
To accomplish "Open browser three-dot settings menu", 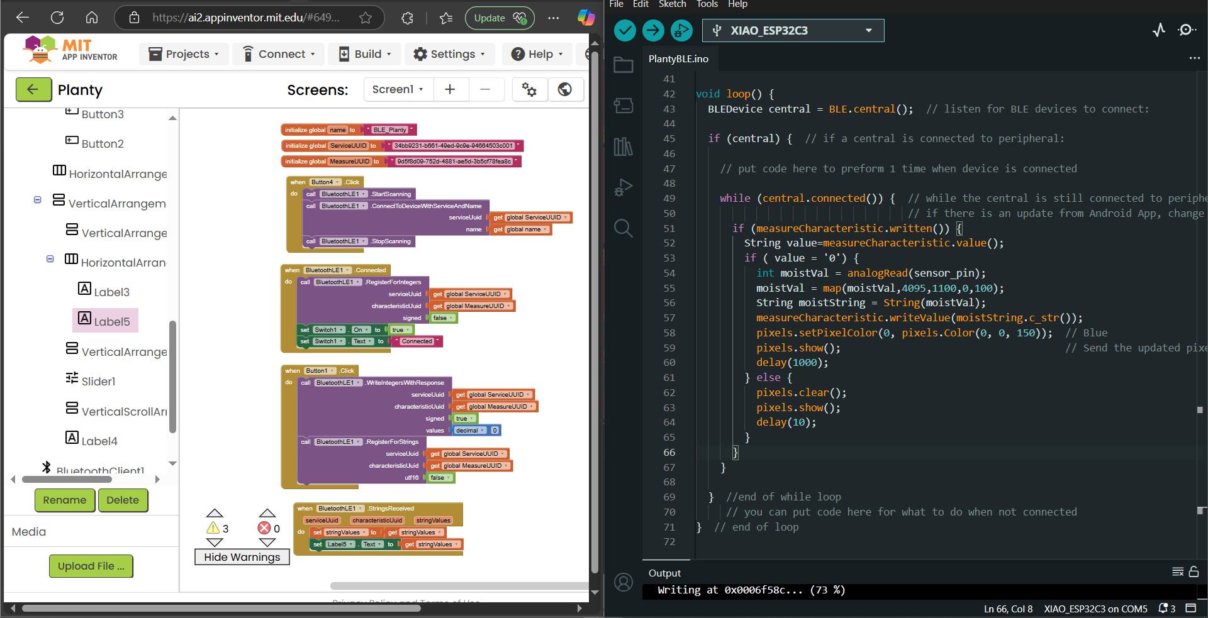I will [554, 18].
